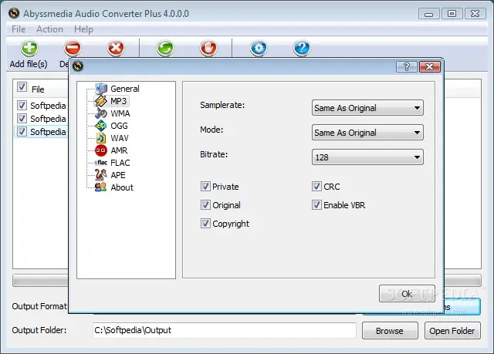494x354 pixels.
Task: Select the WMA label in the tree
Action: click(x=120, y=113)
